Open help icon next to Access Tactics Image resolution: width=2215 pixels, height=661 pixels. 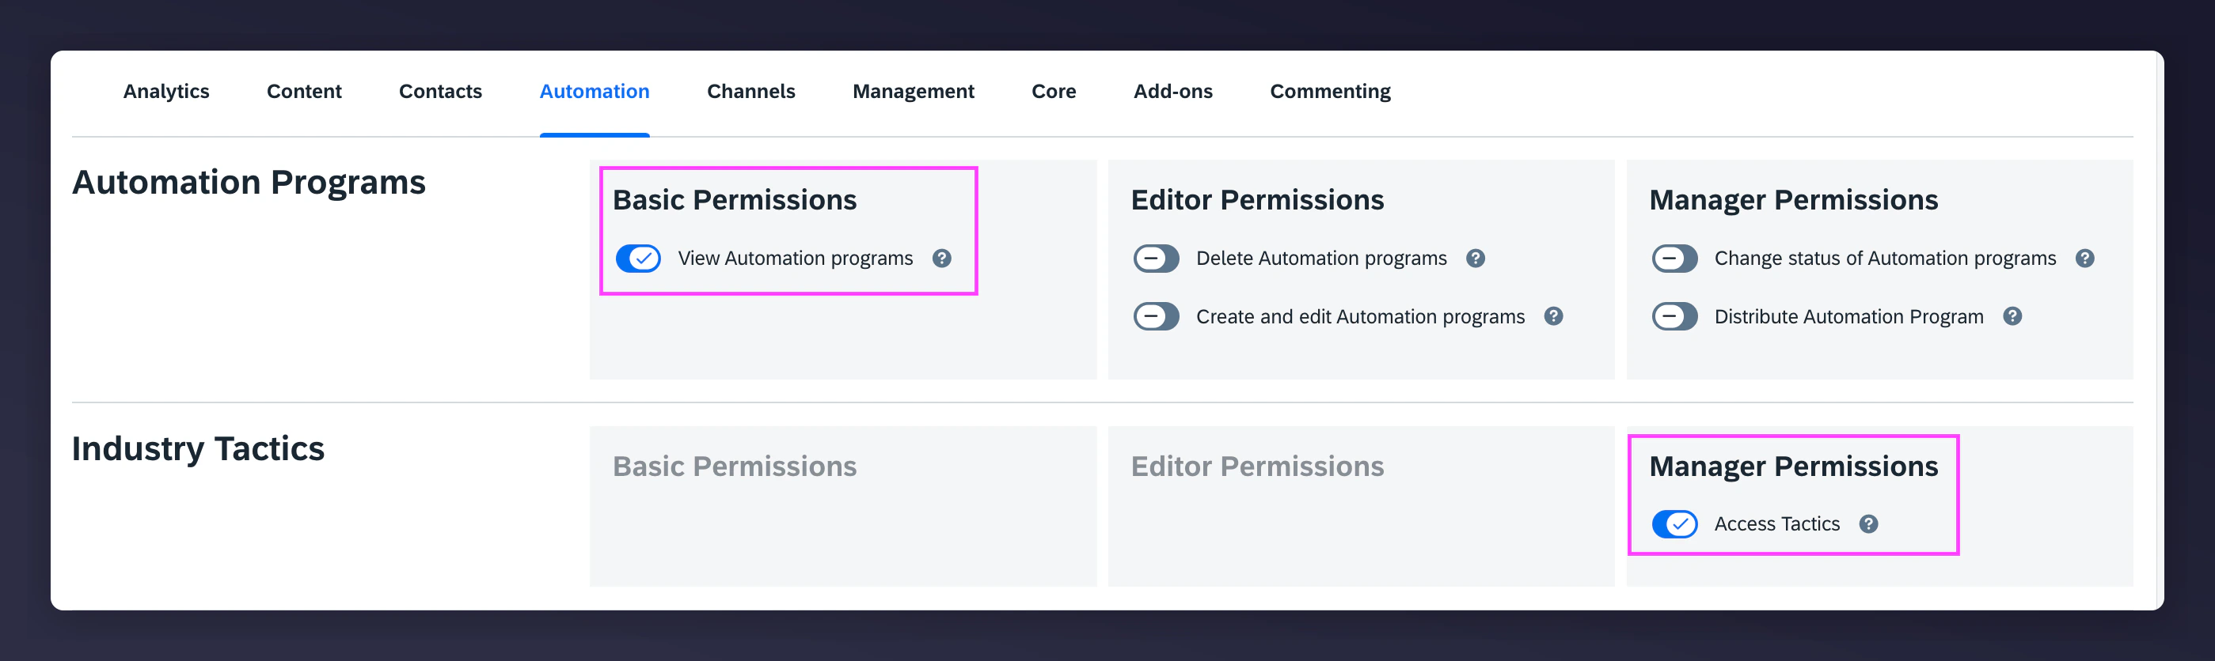point(1868,524)
